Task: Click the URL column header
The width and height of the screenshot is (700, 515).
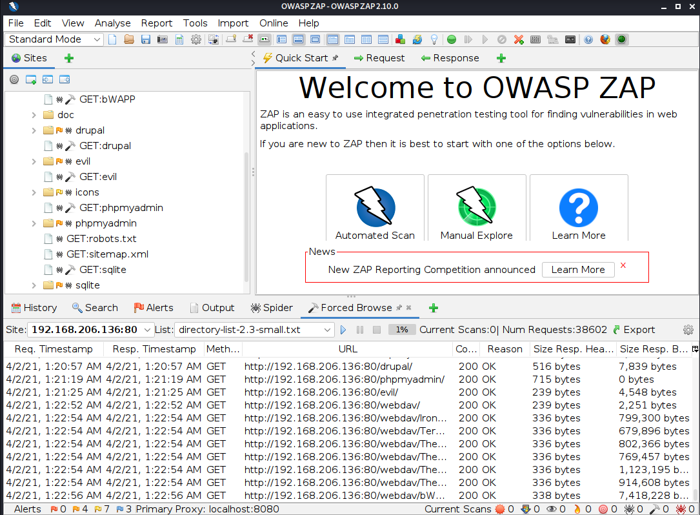Action: [x=347, y=349]
